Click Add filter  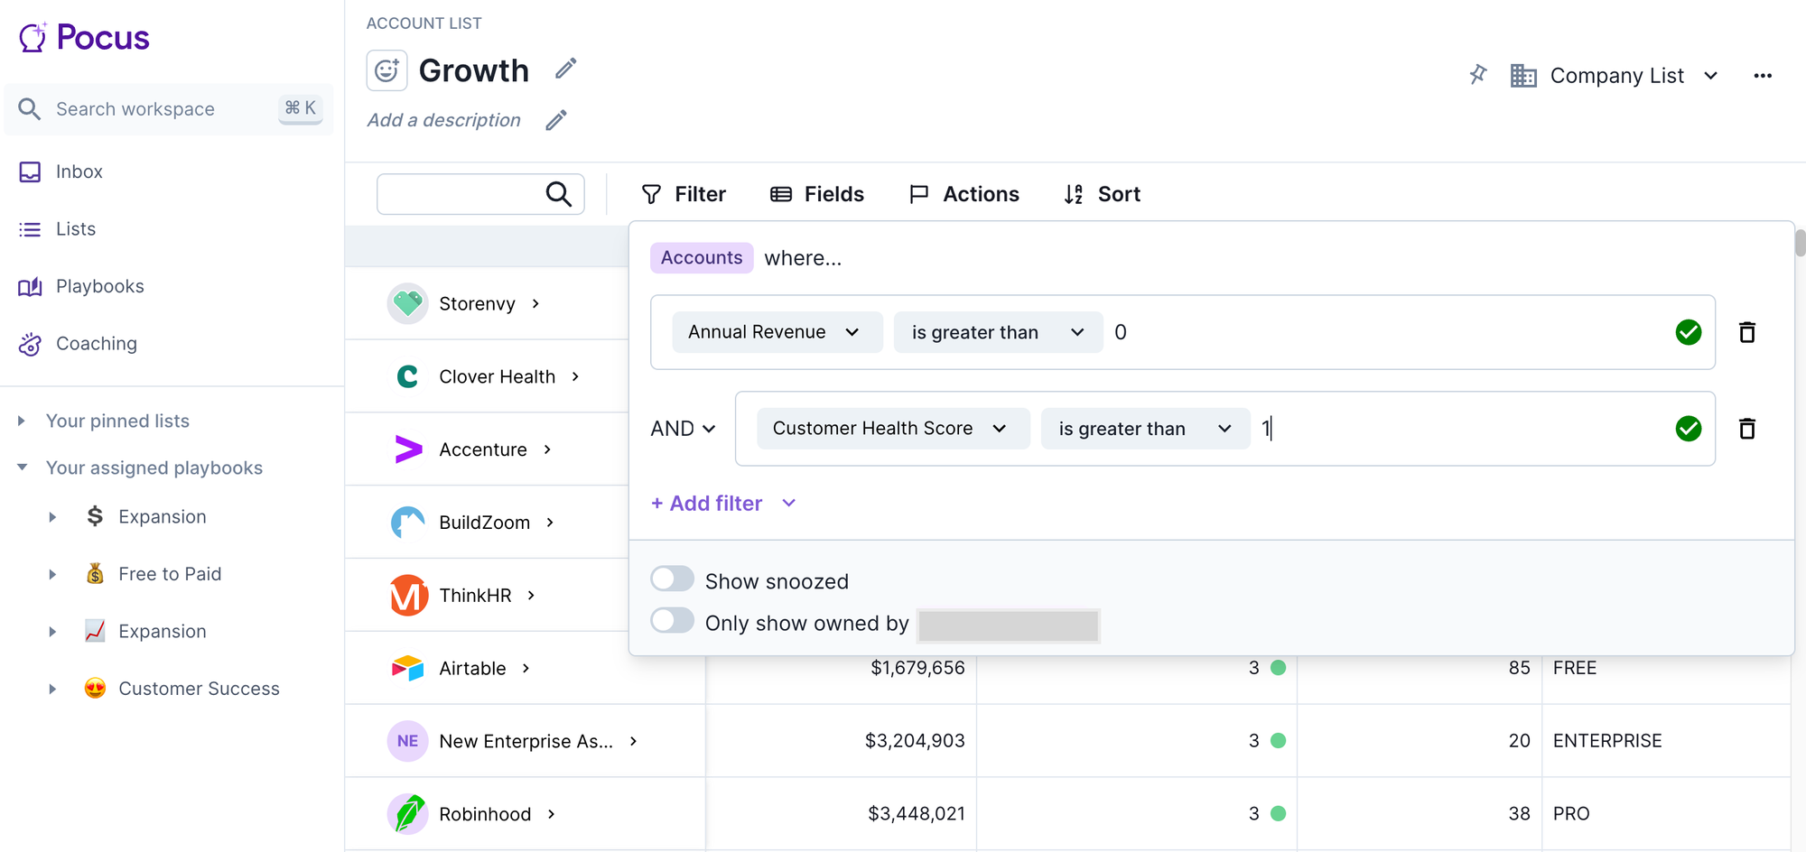click(706, 504)
